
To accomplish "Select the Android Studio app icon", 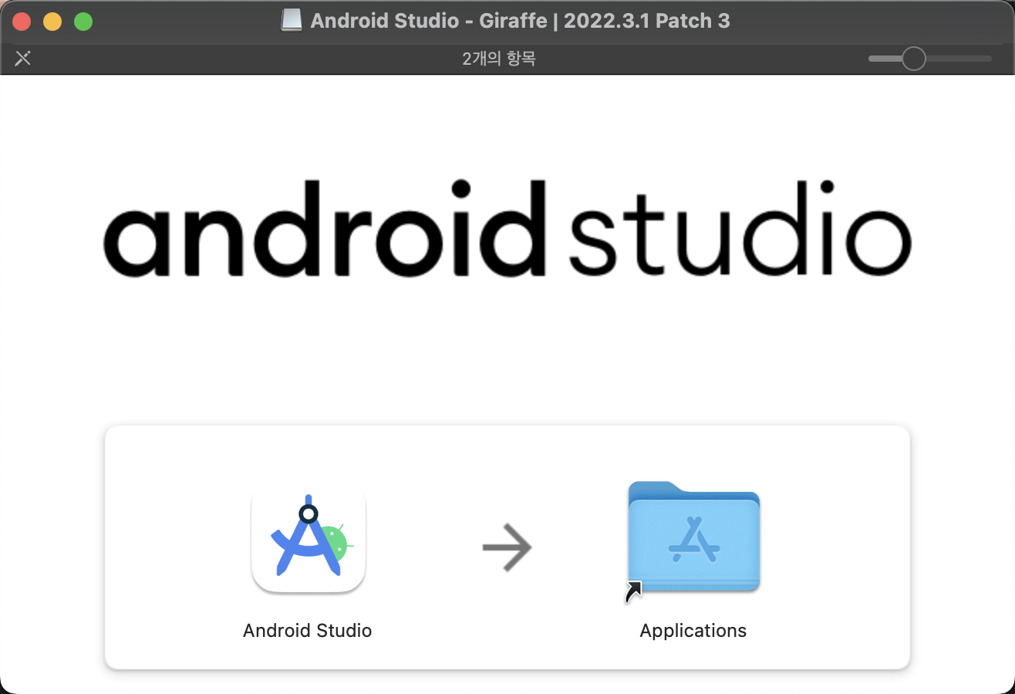I will click(308, 539).
